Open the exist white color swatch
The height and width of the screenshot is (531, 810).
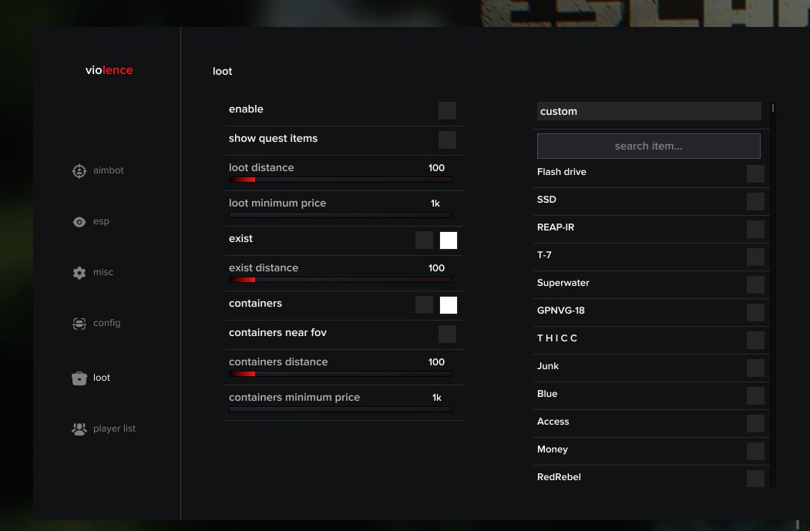[449, 240]
